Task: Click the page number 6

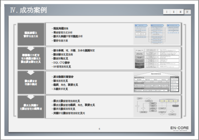Action: click(99, 129)
